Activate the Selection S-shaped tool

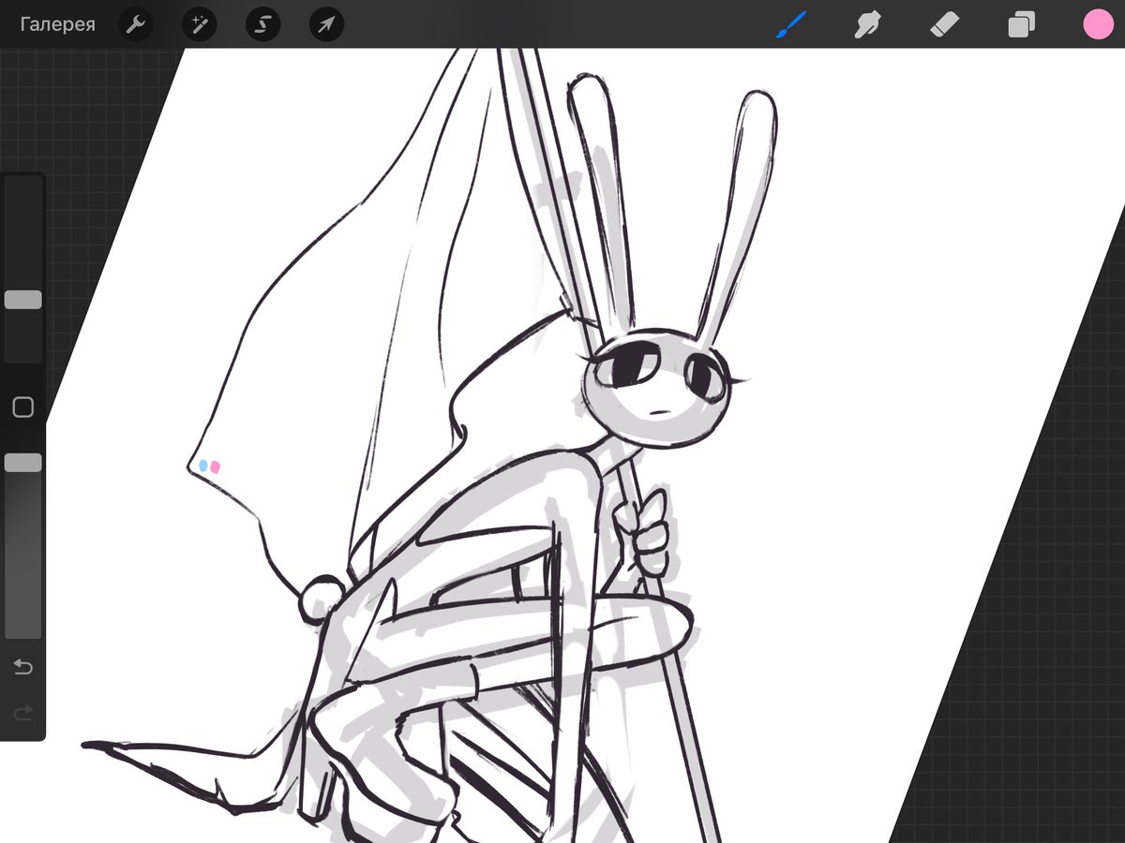pos(262,24)
